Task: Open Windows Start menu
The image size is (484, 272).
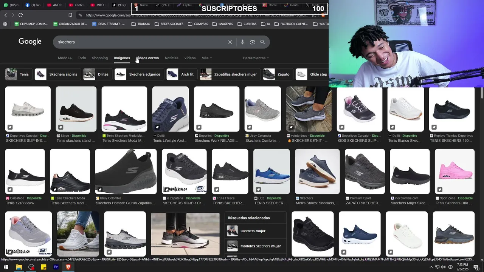Action: (6, 267)
